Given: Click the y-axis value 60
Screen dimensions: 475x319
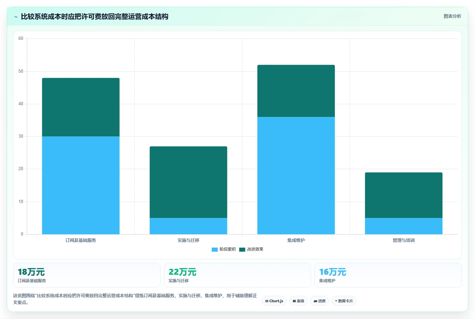Looking at the screenshot, I should pos(21,39).
